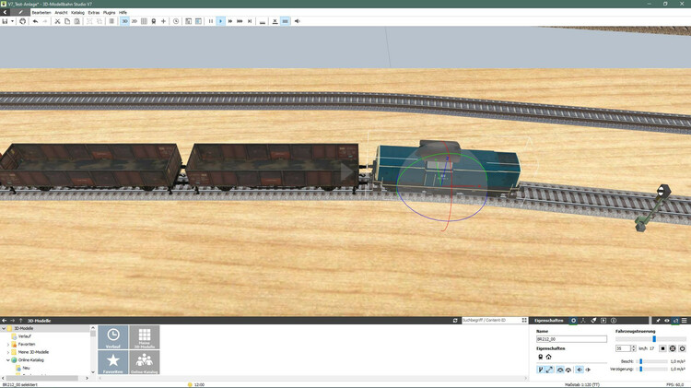Click the stop square vehicle button
Image resolution: width=691 pixels, height=388 pixels.
pos(662,348)
